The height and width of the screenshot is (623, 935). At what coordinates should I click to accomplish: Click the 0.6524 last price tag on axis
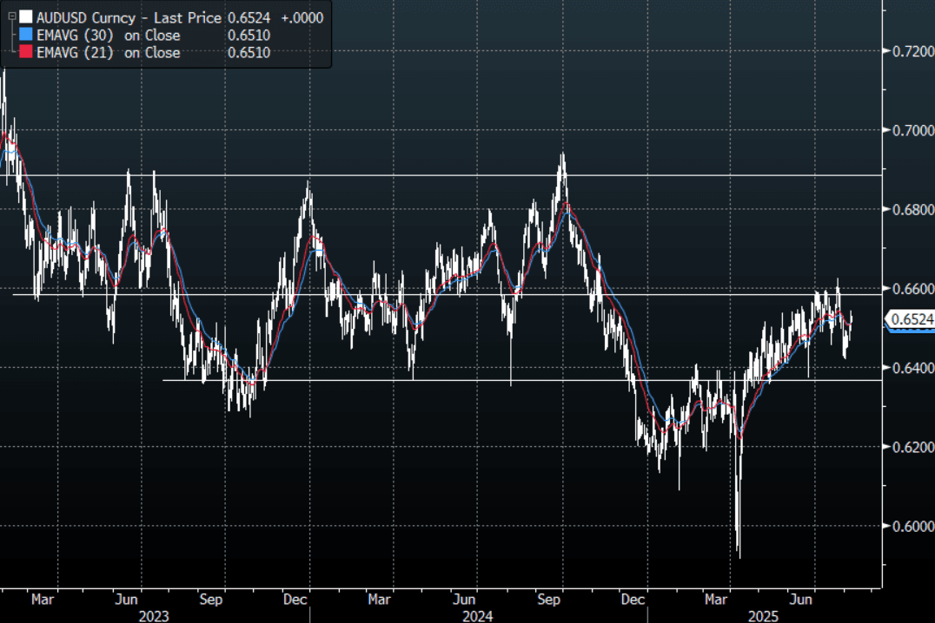point(912,319)
